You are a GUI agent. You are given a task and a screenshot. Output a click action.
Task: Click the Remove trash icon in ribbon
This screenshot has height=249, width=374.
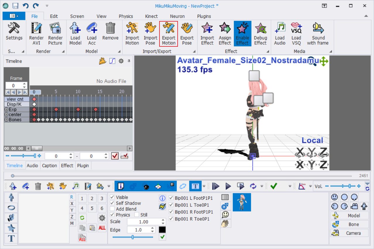pyautogui.click(x=110, y=31)
